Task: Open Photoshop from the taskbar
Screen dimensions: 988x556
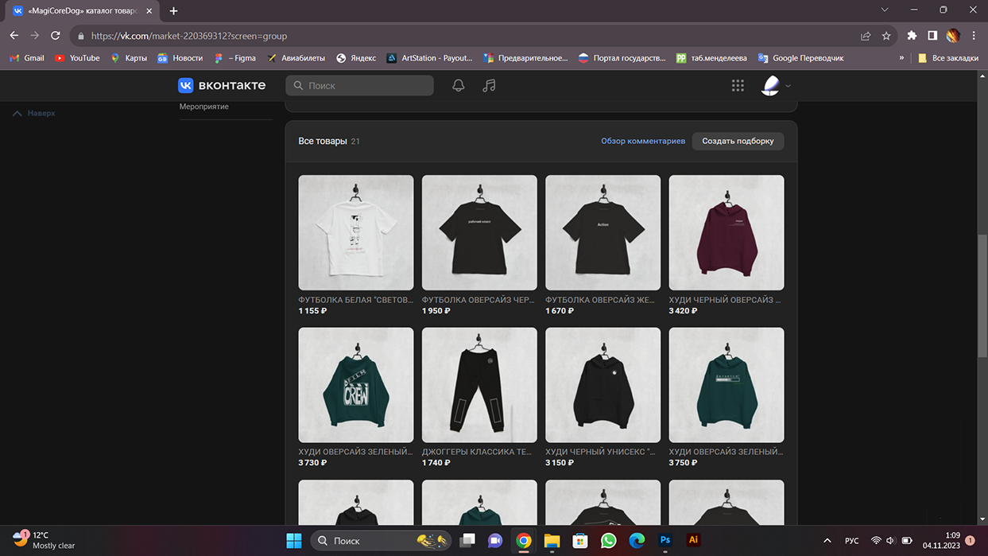Action: tap(665, 540)
